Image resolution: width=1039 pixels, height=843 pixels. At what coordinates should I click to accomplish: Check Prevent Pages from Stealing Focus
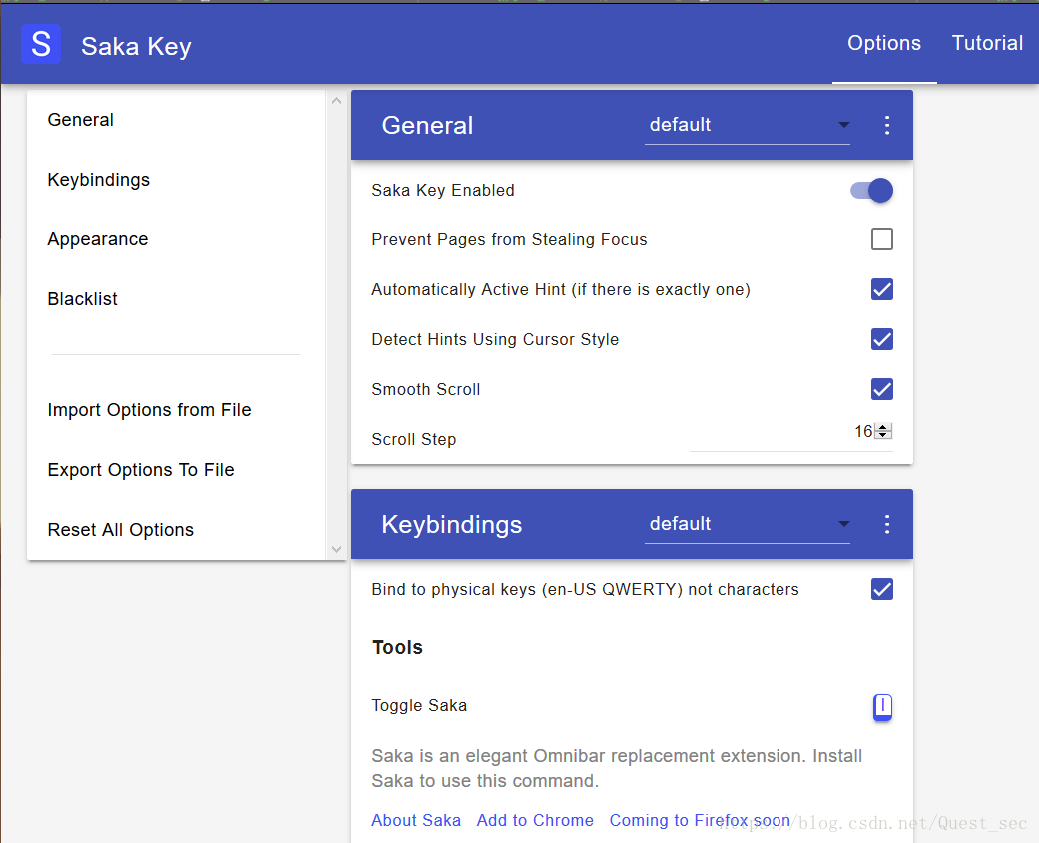click(x=882, y=239)
